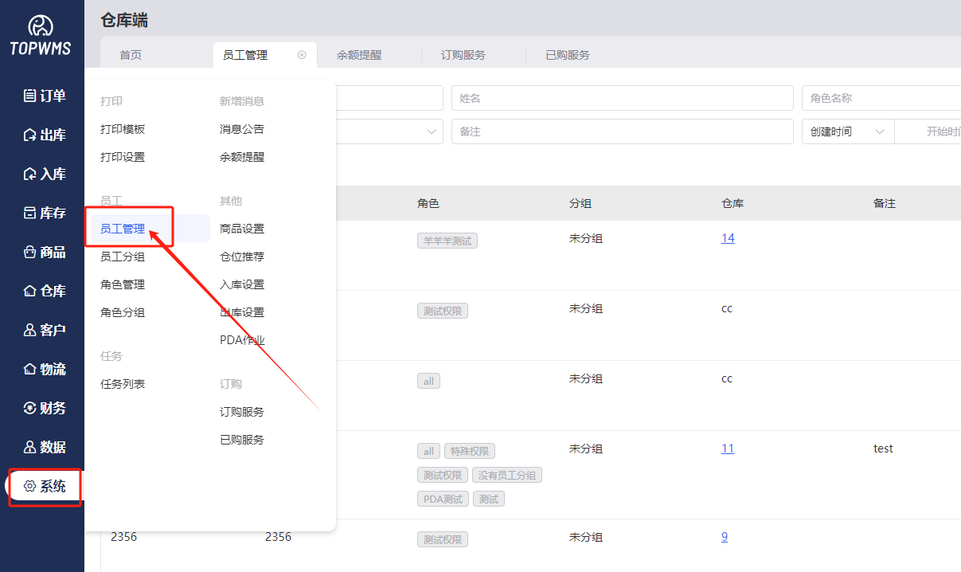Select 商品设置 in the menu
The height and width of the screenshot is (572, 961).
point(242,229)
